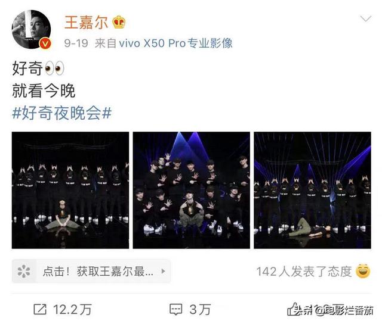This screenshot has width=382, height=324.
Task: Open 142人发表了态度 reactions list
Action: (304, 271)
